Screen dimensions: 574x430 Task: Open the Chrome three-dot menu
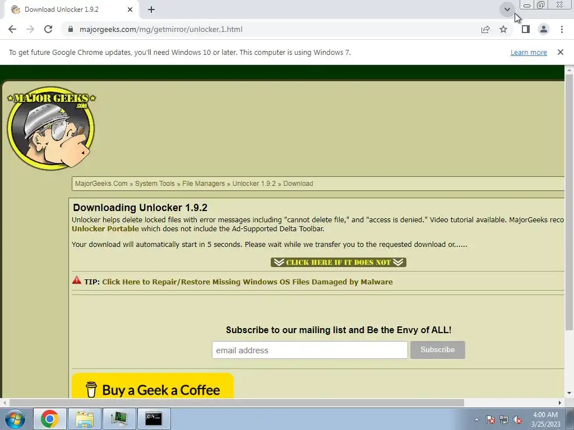pyautogui.click(x=562, y=29)
